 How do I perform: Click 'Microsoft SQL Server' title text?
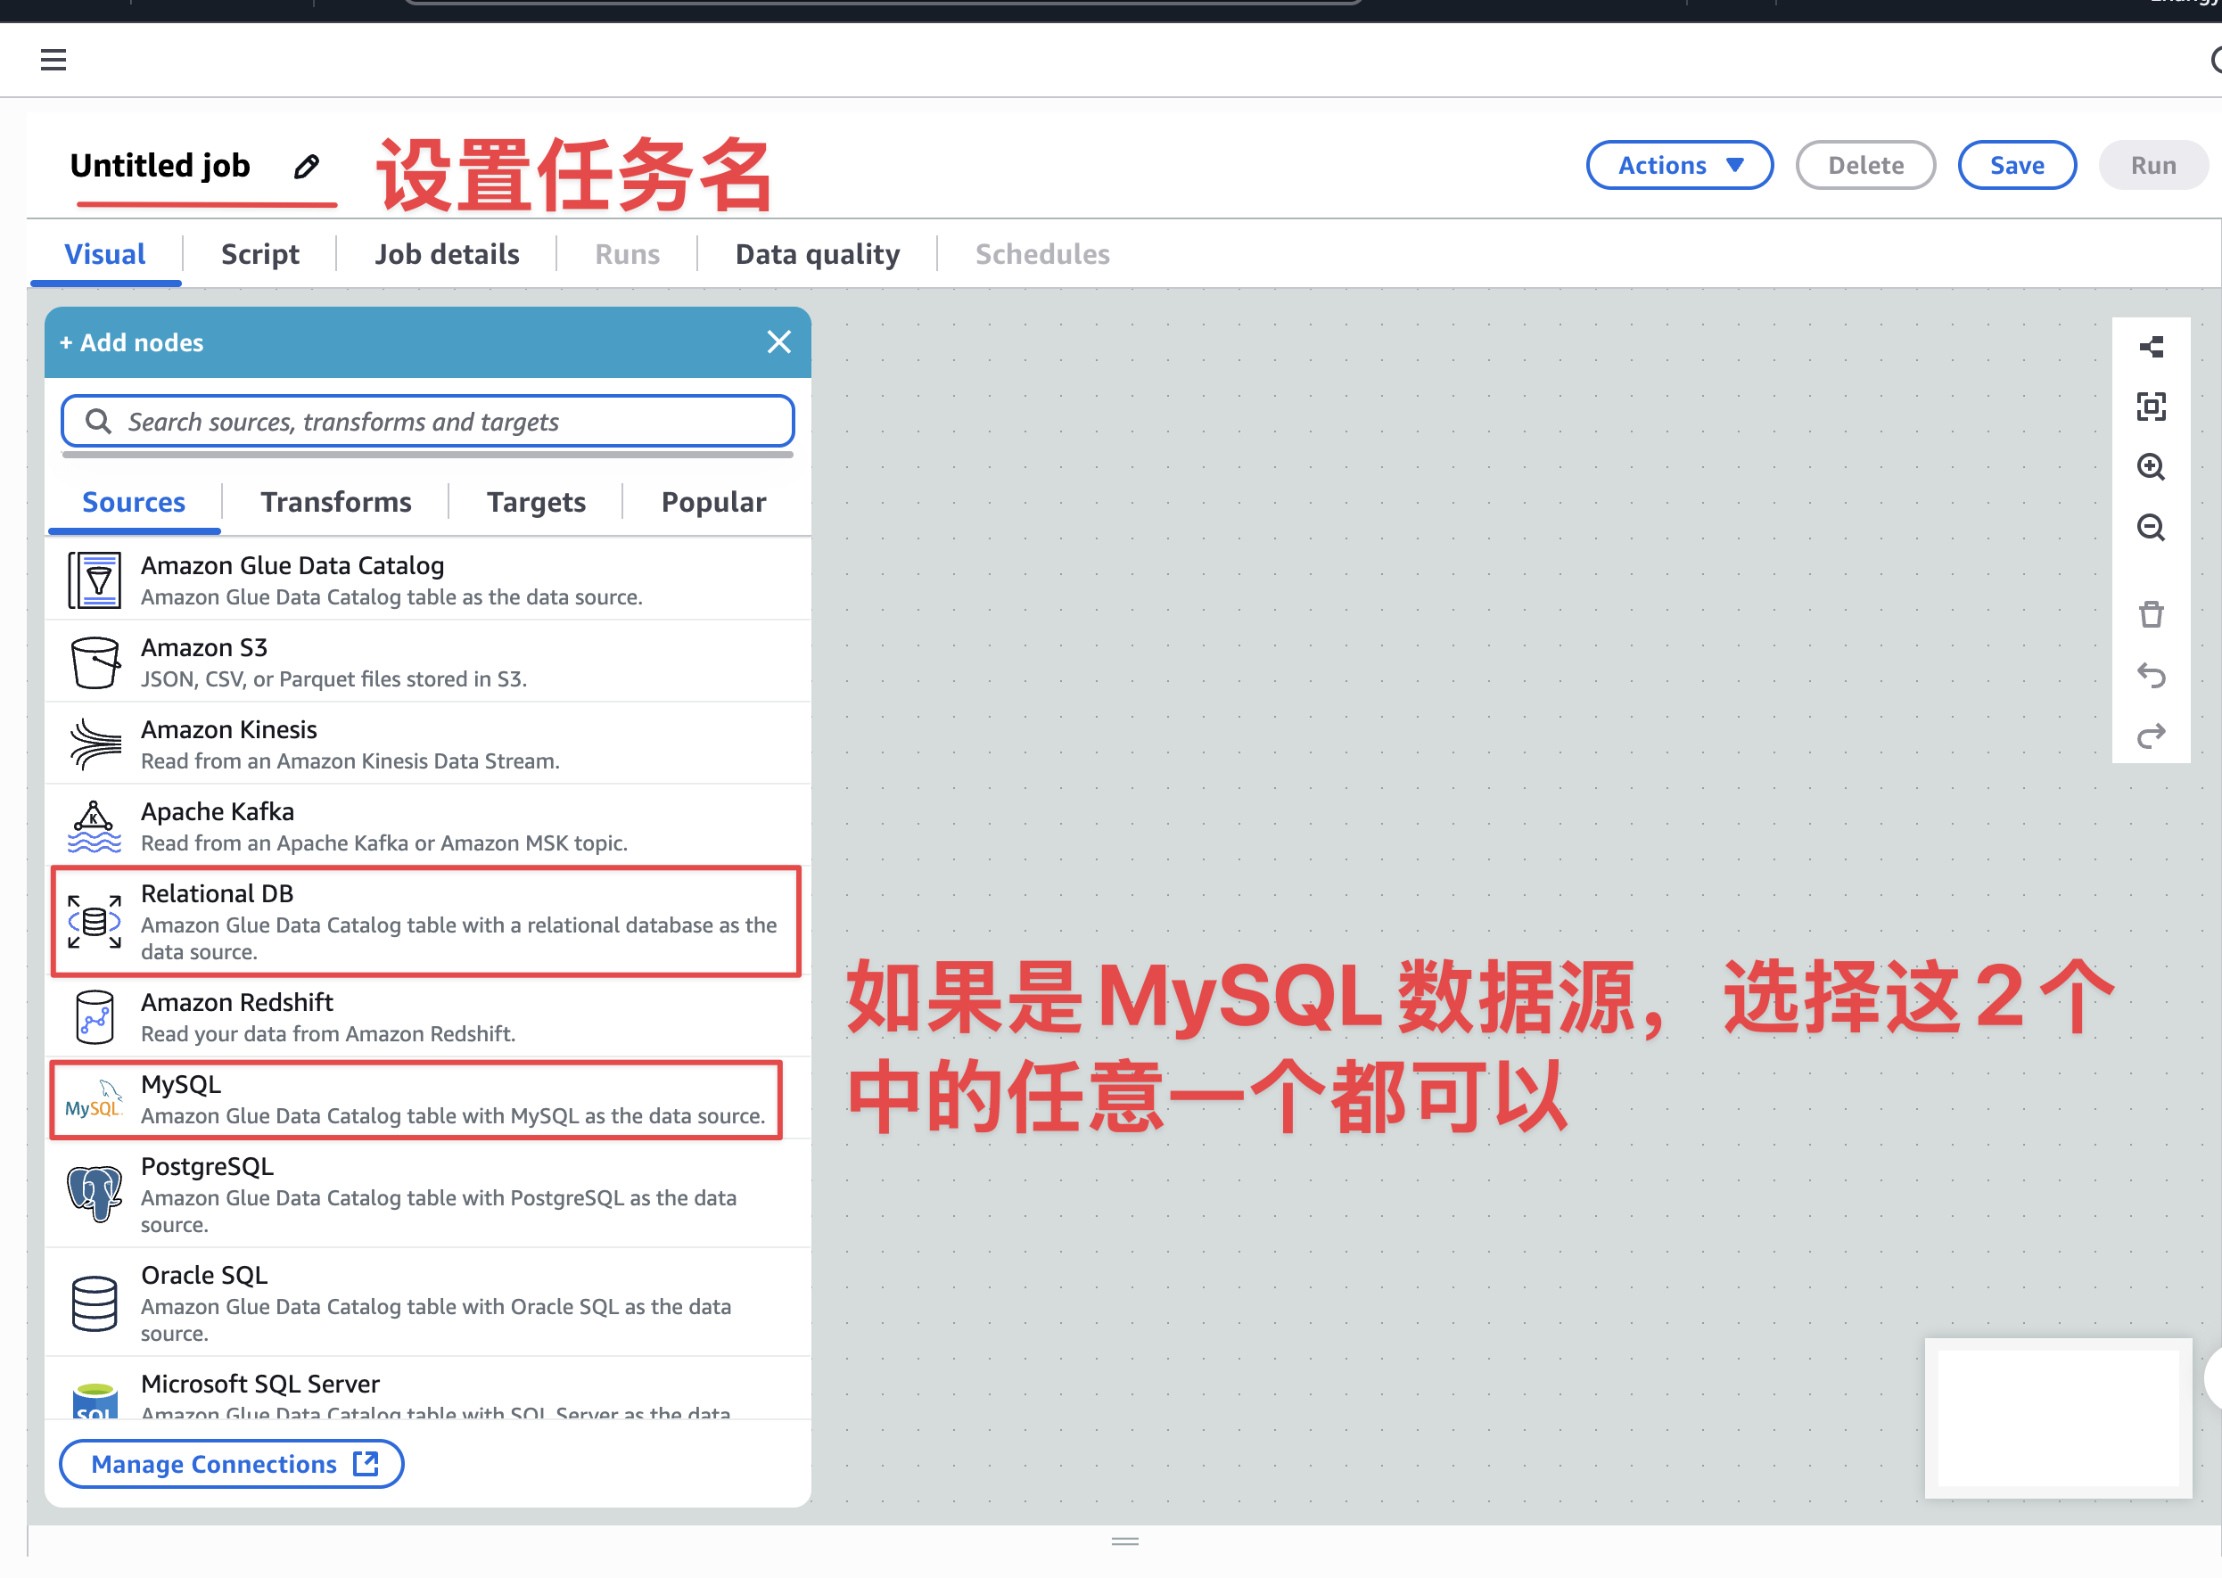(259, 1384)
